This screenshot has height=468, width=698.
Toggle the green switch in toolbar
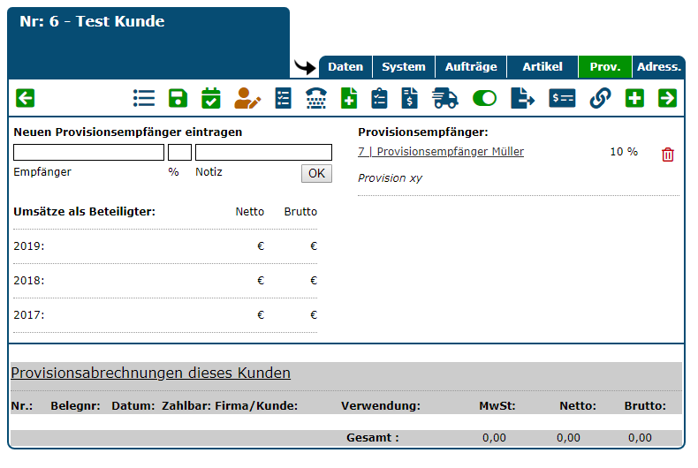484,98
